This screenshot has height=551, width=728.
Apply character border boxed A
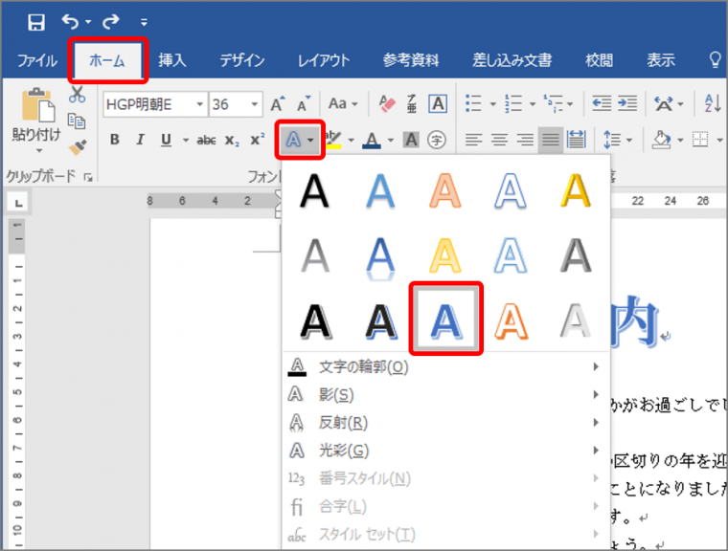(x=438, y=103)
